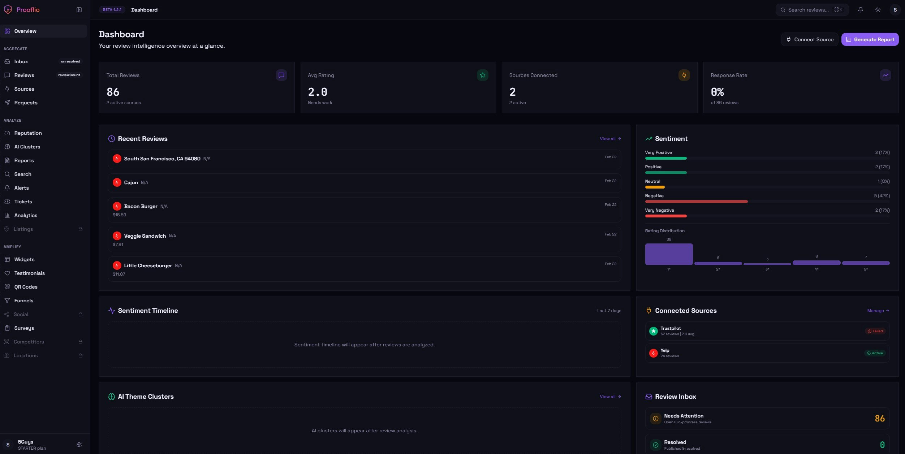Click the Generate Report button

(x=870, y=39)
